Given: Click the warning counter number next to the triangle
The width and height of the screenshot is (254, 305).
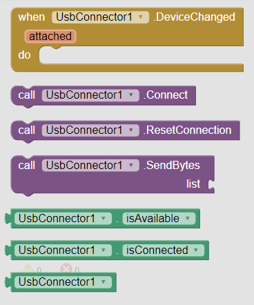Looking at the screenshot, I should pos(39,270).
